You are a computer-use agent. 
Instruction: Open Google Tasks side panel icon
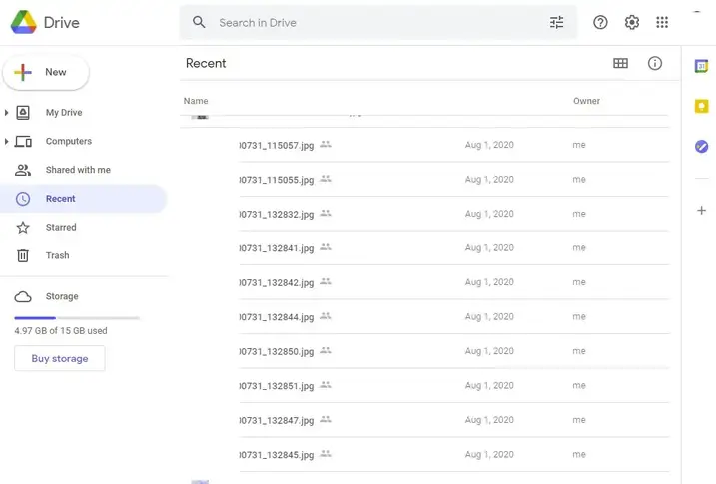click(701, 146)
